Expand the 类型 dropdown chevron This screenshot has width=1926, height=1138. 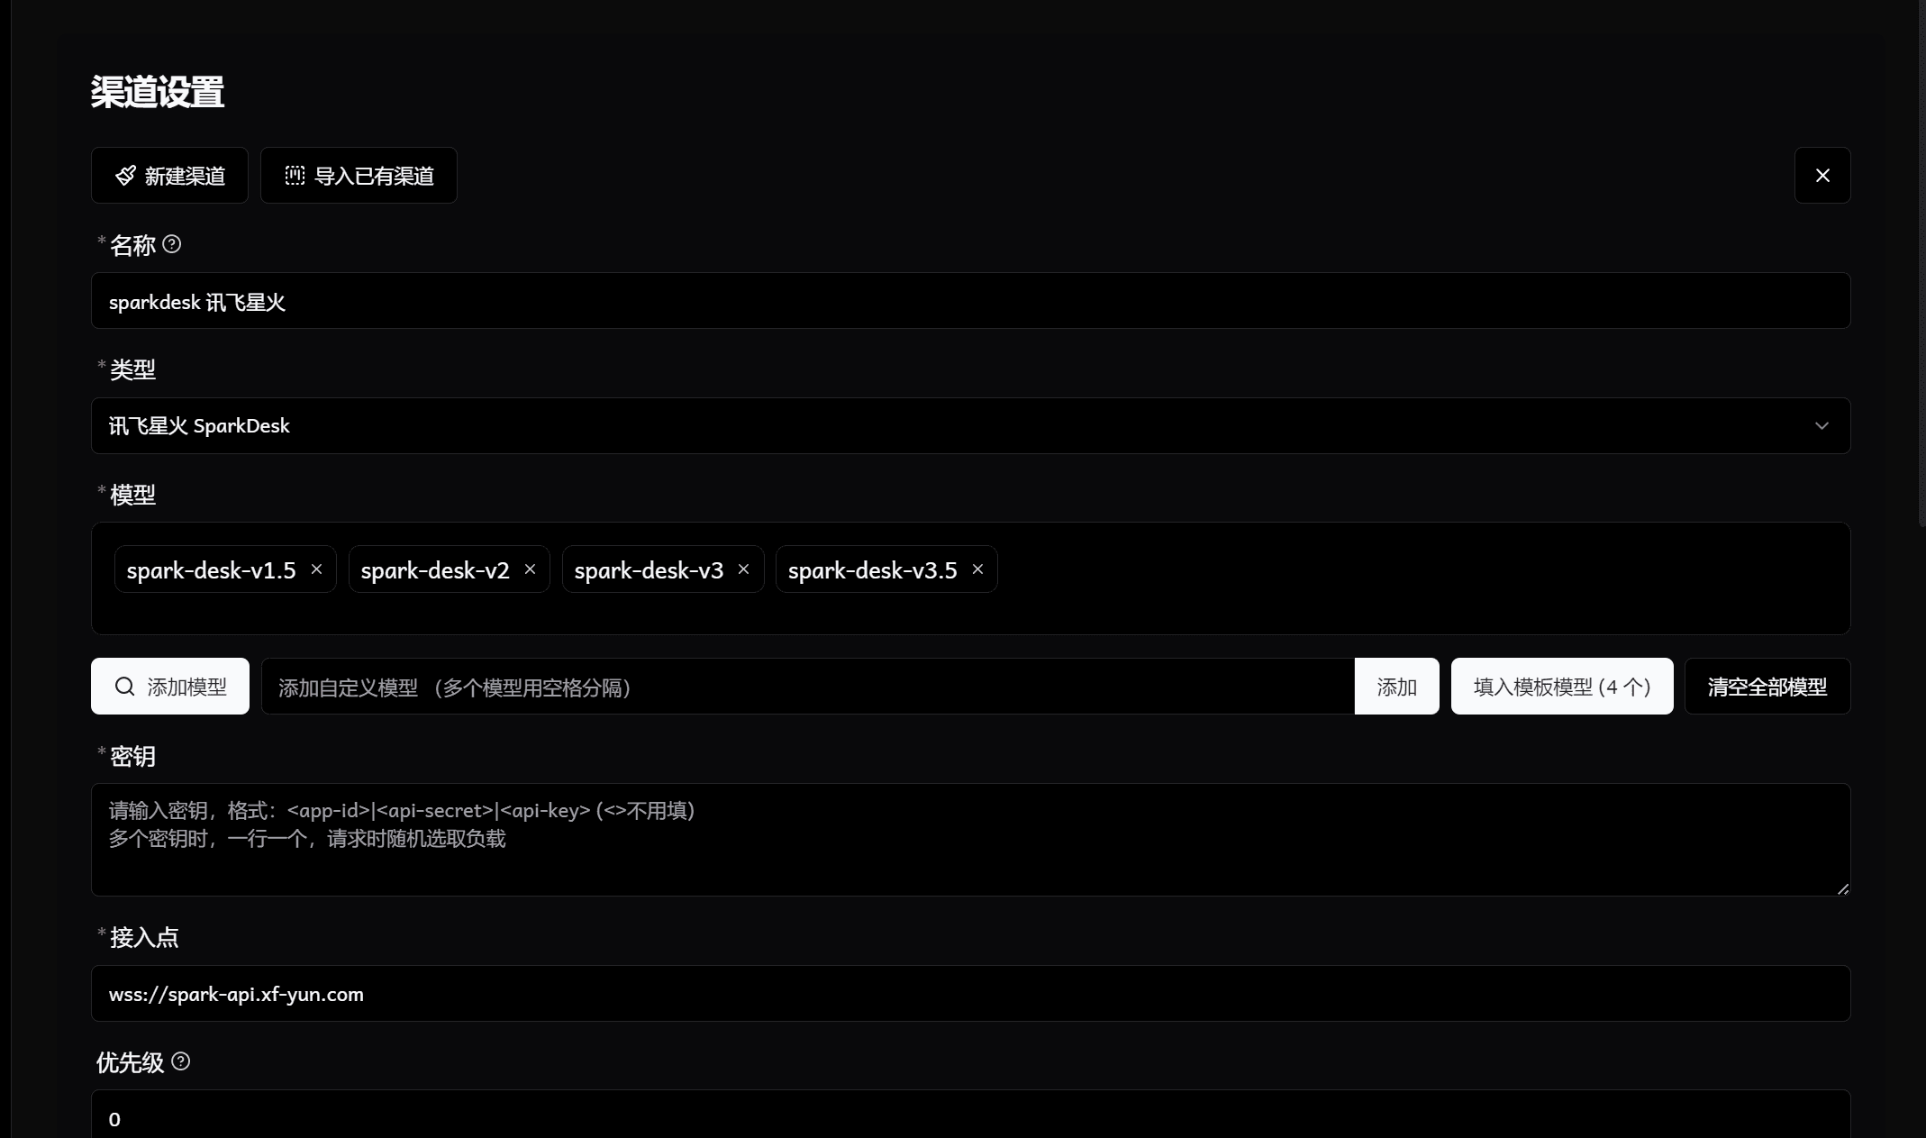[x=1822, y=426]
